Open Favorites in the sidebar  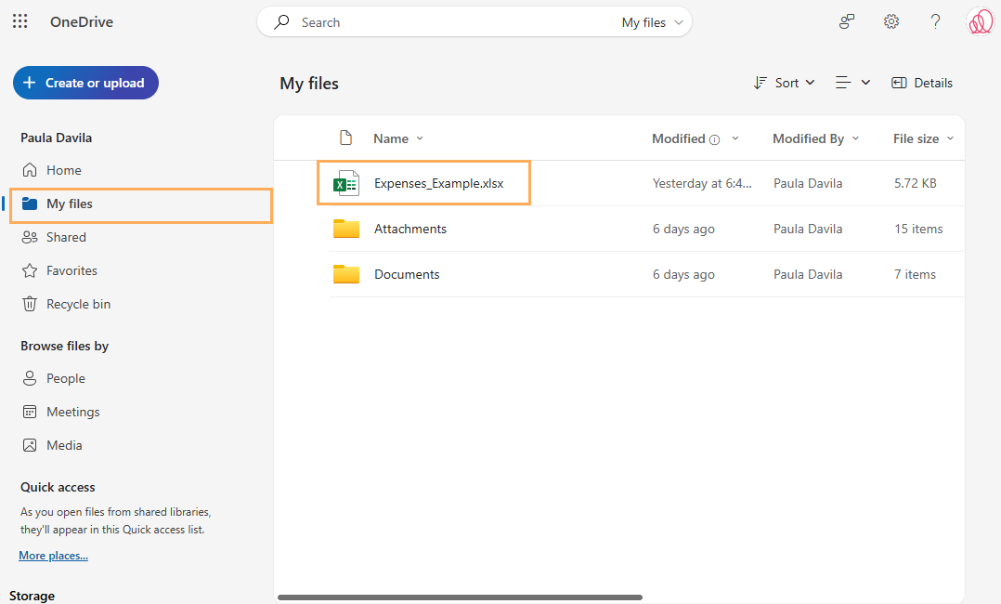(x=71, y=270)
